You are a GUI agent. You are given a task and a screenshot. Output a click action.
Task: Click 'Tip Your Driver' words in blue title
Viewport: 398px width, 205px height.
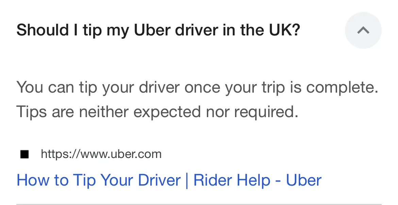coord(127,180)
